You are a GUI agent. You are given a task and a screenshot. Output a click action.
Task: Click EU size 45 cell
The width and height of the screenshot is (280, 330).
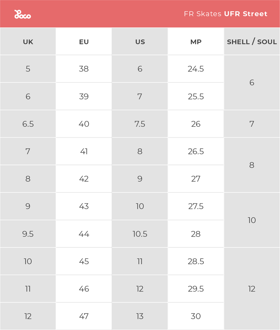(x=84, y=261)
